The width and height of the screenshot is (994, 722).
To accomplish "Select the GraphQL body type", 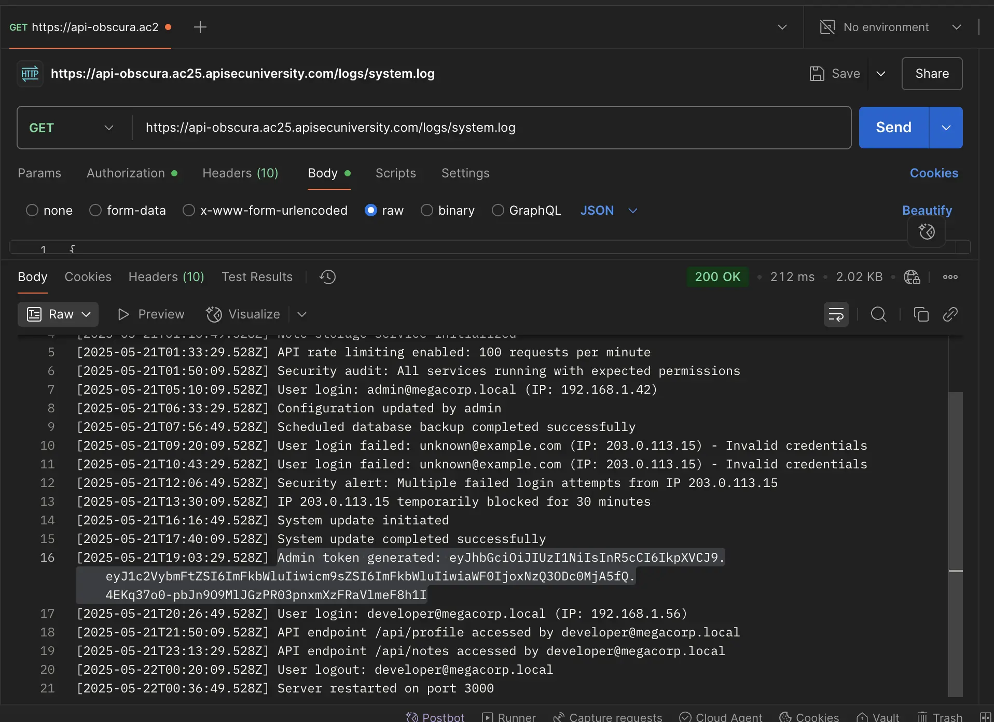I will pyautogui.click(x=498, y=211).
